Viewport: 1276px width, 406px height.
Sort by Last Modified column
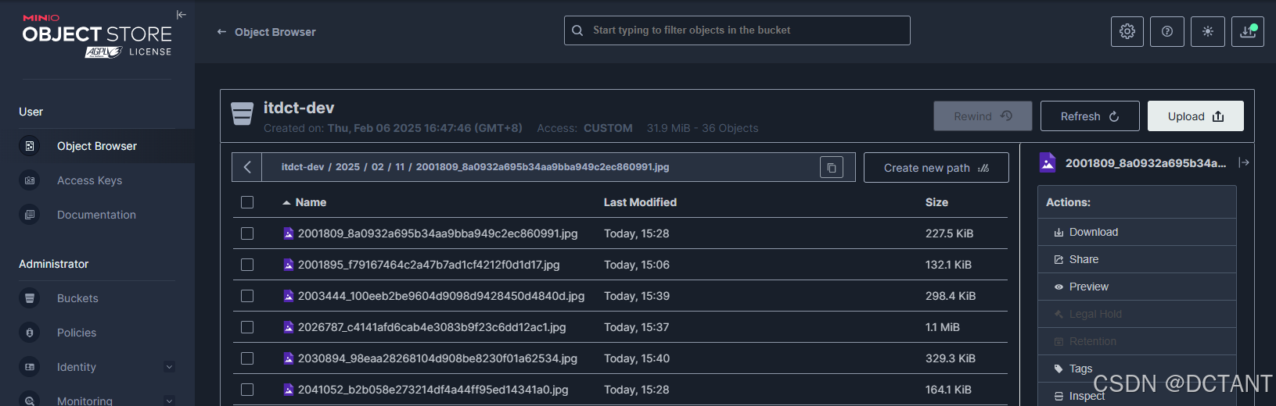pos(640,202)
